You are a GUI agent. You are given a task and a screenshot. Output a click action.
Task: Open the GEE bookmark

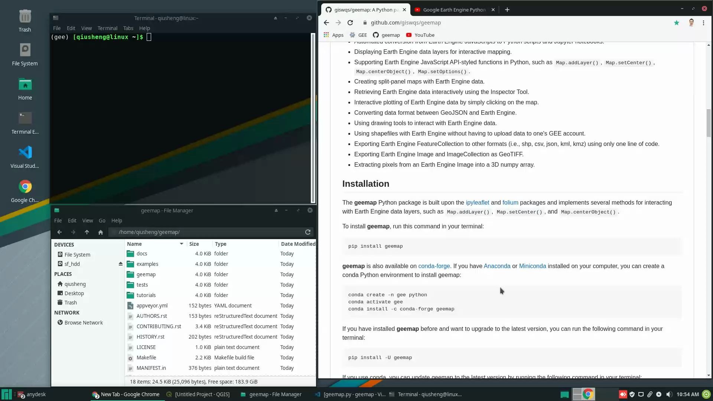[358, 35]
